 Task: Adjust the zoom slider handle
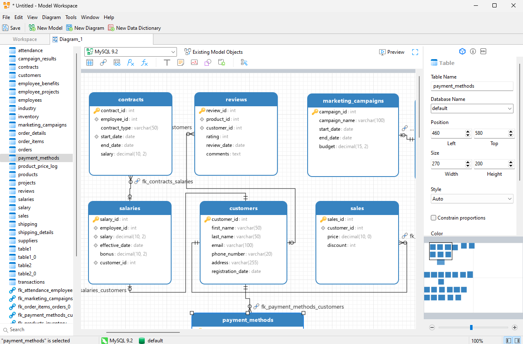(x=471, y=327)
